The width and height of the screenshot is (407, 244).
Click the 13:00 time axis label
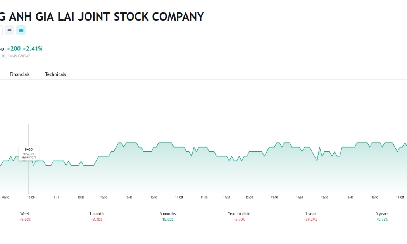click(x=249, y=197)
